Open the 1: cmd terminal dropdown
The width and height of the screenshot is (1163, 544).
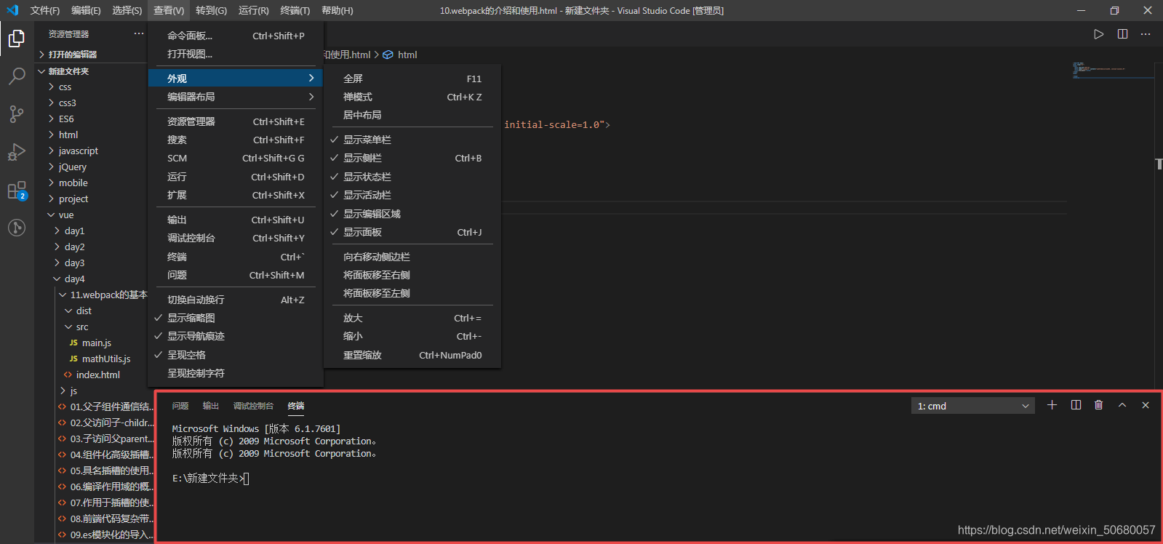973,406
